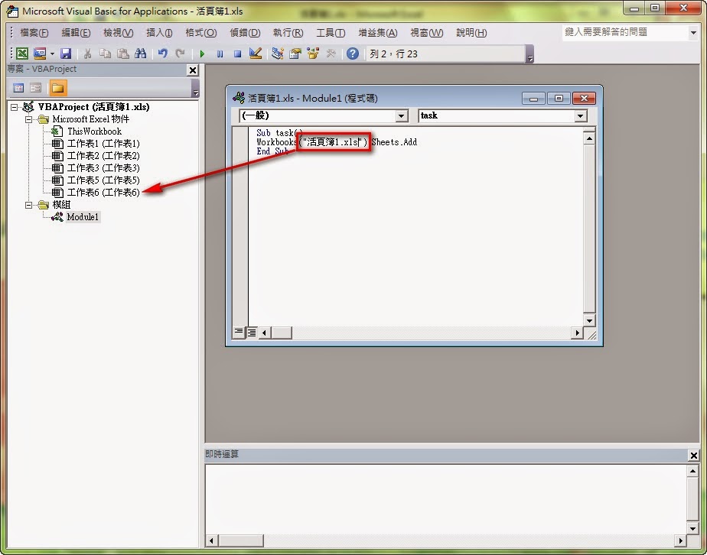Open the 增益集(A) menu
The image size is (707, 555).
tap(378, 33)
